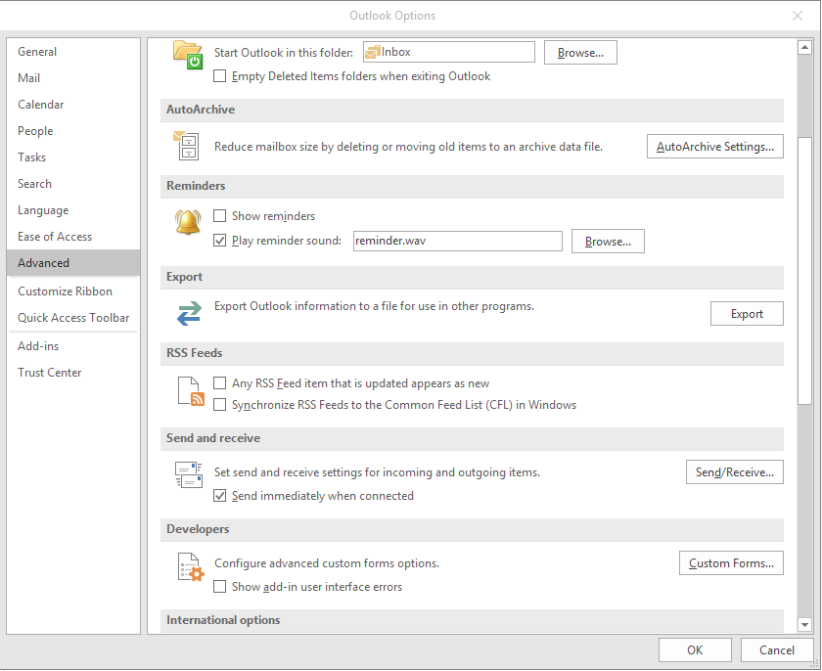Click the Export arrows icon
The width and height of the screenshot is (822, 671).
click(x=188, y=313)
